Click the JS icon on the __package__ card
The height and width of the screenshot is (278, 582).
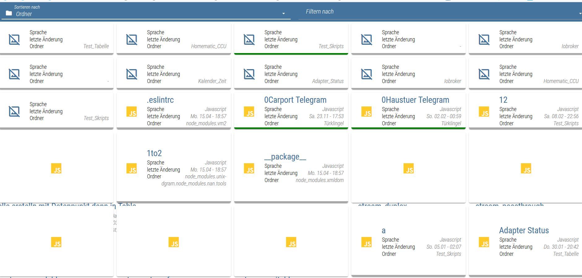249,168
